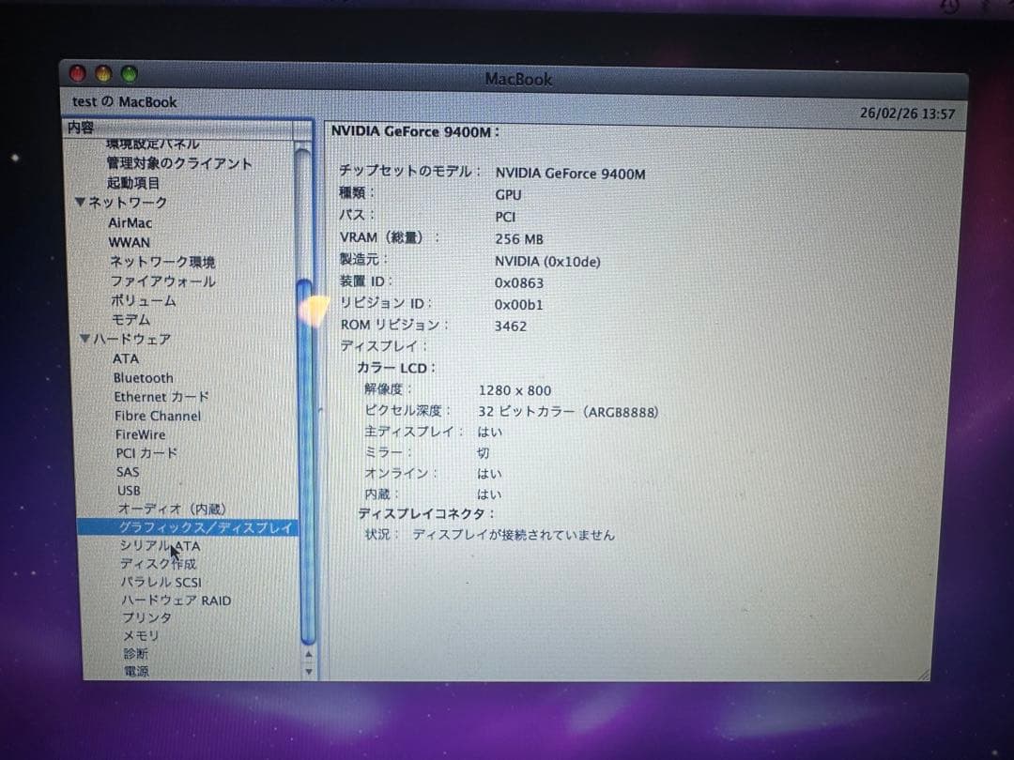Select ハードウェア RAID in sidebar

coord(176,600)
